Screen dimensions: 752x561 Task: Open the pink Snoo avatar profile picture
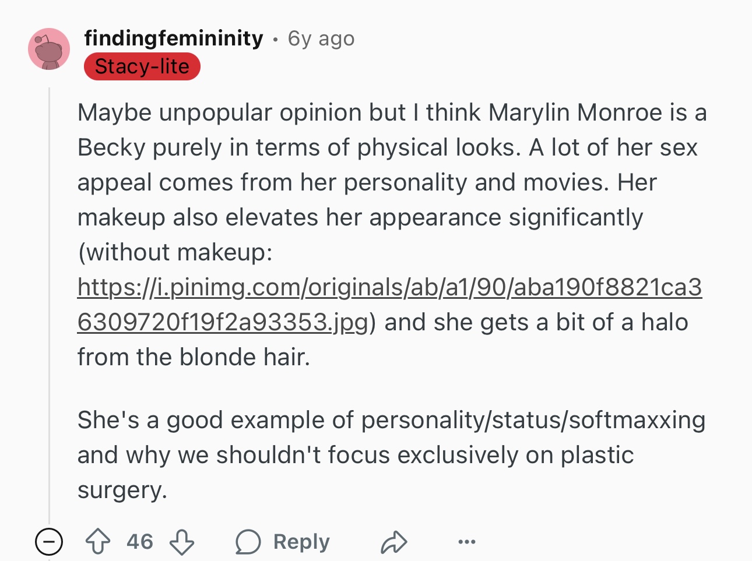(x=49, y=49)
